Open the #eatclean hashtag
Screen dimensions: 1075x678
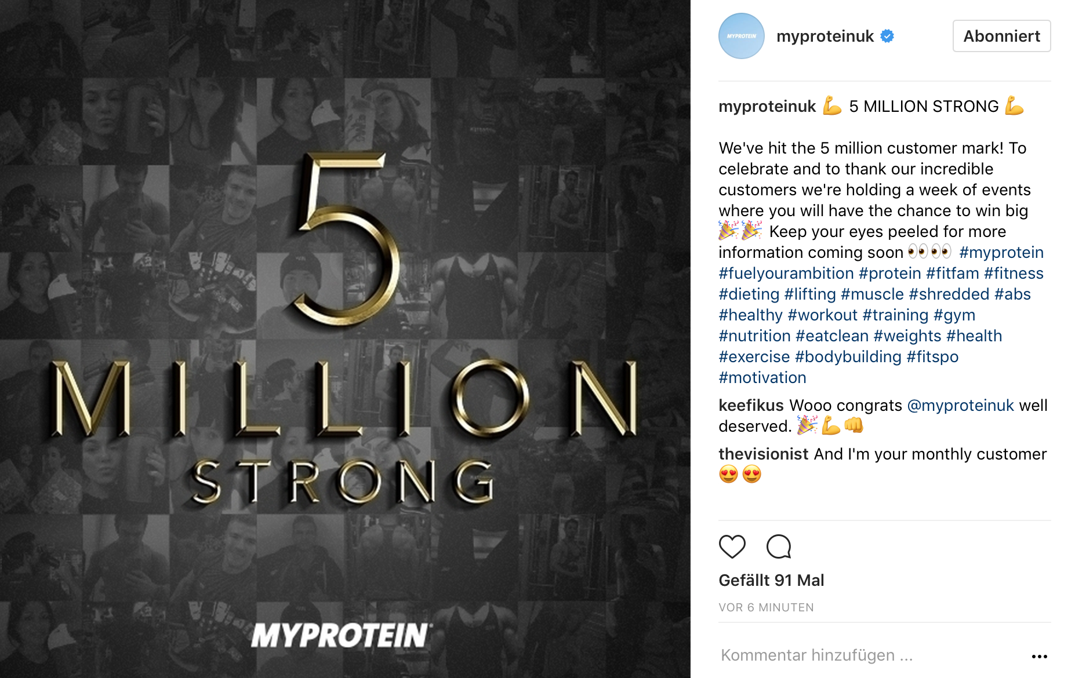pos(831,336)
